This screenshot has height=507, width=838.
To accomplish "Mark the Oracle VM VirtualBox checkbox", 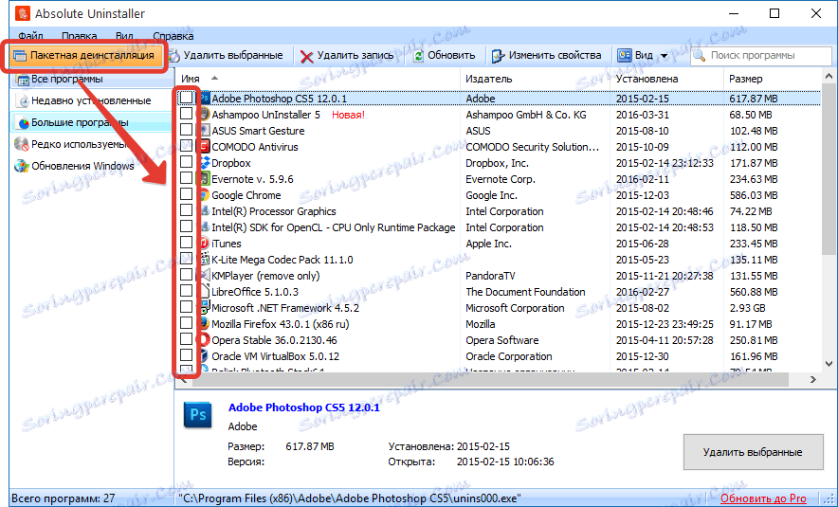I will point(186,354).
